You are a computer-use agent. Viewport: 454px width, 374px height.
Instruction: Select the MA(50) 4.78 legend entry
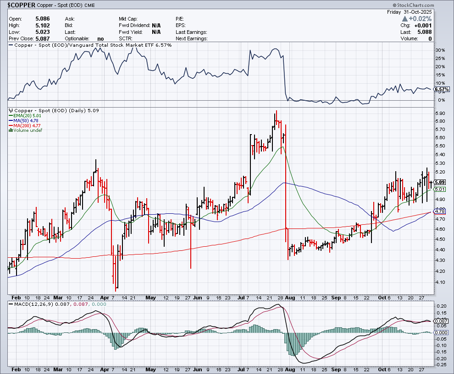pos(27,121)
